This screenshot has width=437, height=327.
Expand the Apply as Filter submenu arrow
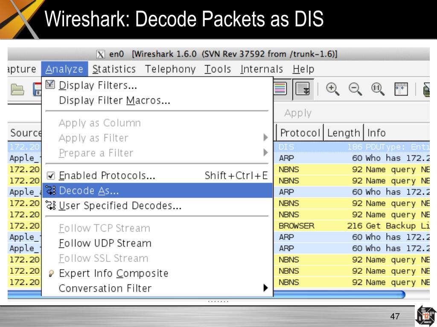[265, 138]
